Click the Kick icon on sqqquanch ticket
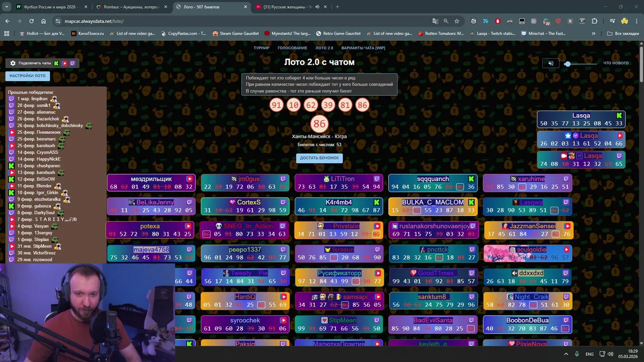644x362 pixels. pyautogui.click(x=471, y=179)
